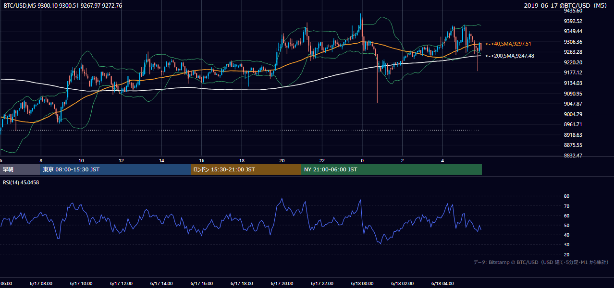Click RSI scale value 40
The height and width of the screenshot is (288, 614).
(x=567, y=235)
